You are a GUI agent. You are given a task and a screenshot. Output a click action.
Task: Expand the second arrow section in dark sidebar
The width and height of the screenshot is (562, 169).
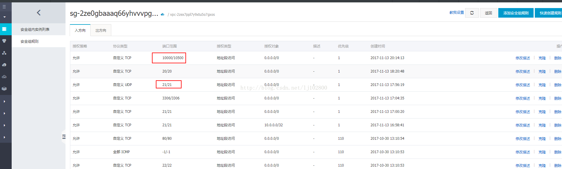pyautogui.click(x=4, y=113)
